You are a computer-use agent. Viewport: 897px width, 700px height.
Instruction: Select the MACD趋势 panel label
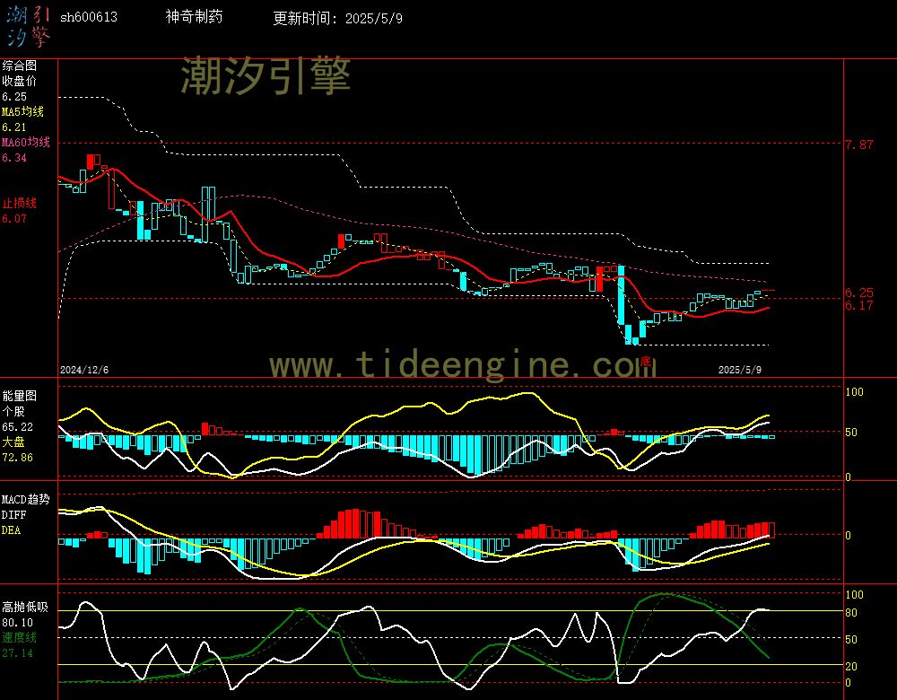tap(26, 500)
